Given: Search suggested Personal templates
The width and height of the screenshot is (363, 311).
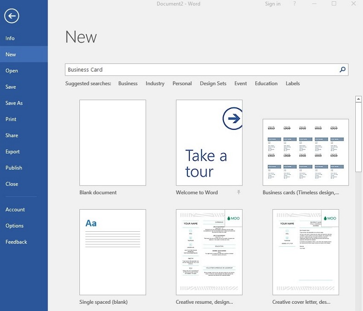Looking at the screenshot, I should click(182, 83).
